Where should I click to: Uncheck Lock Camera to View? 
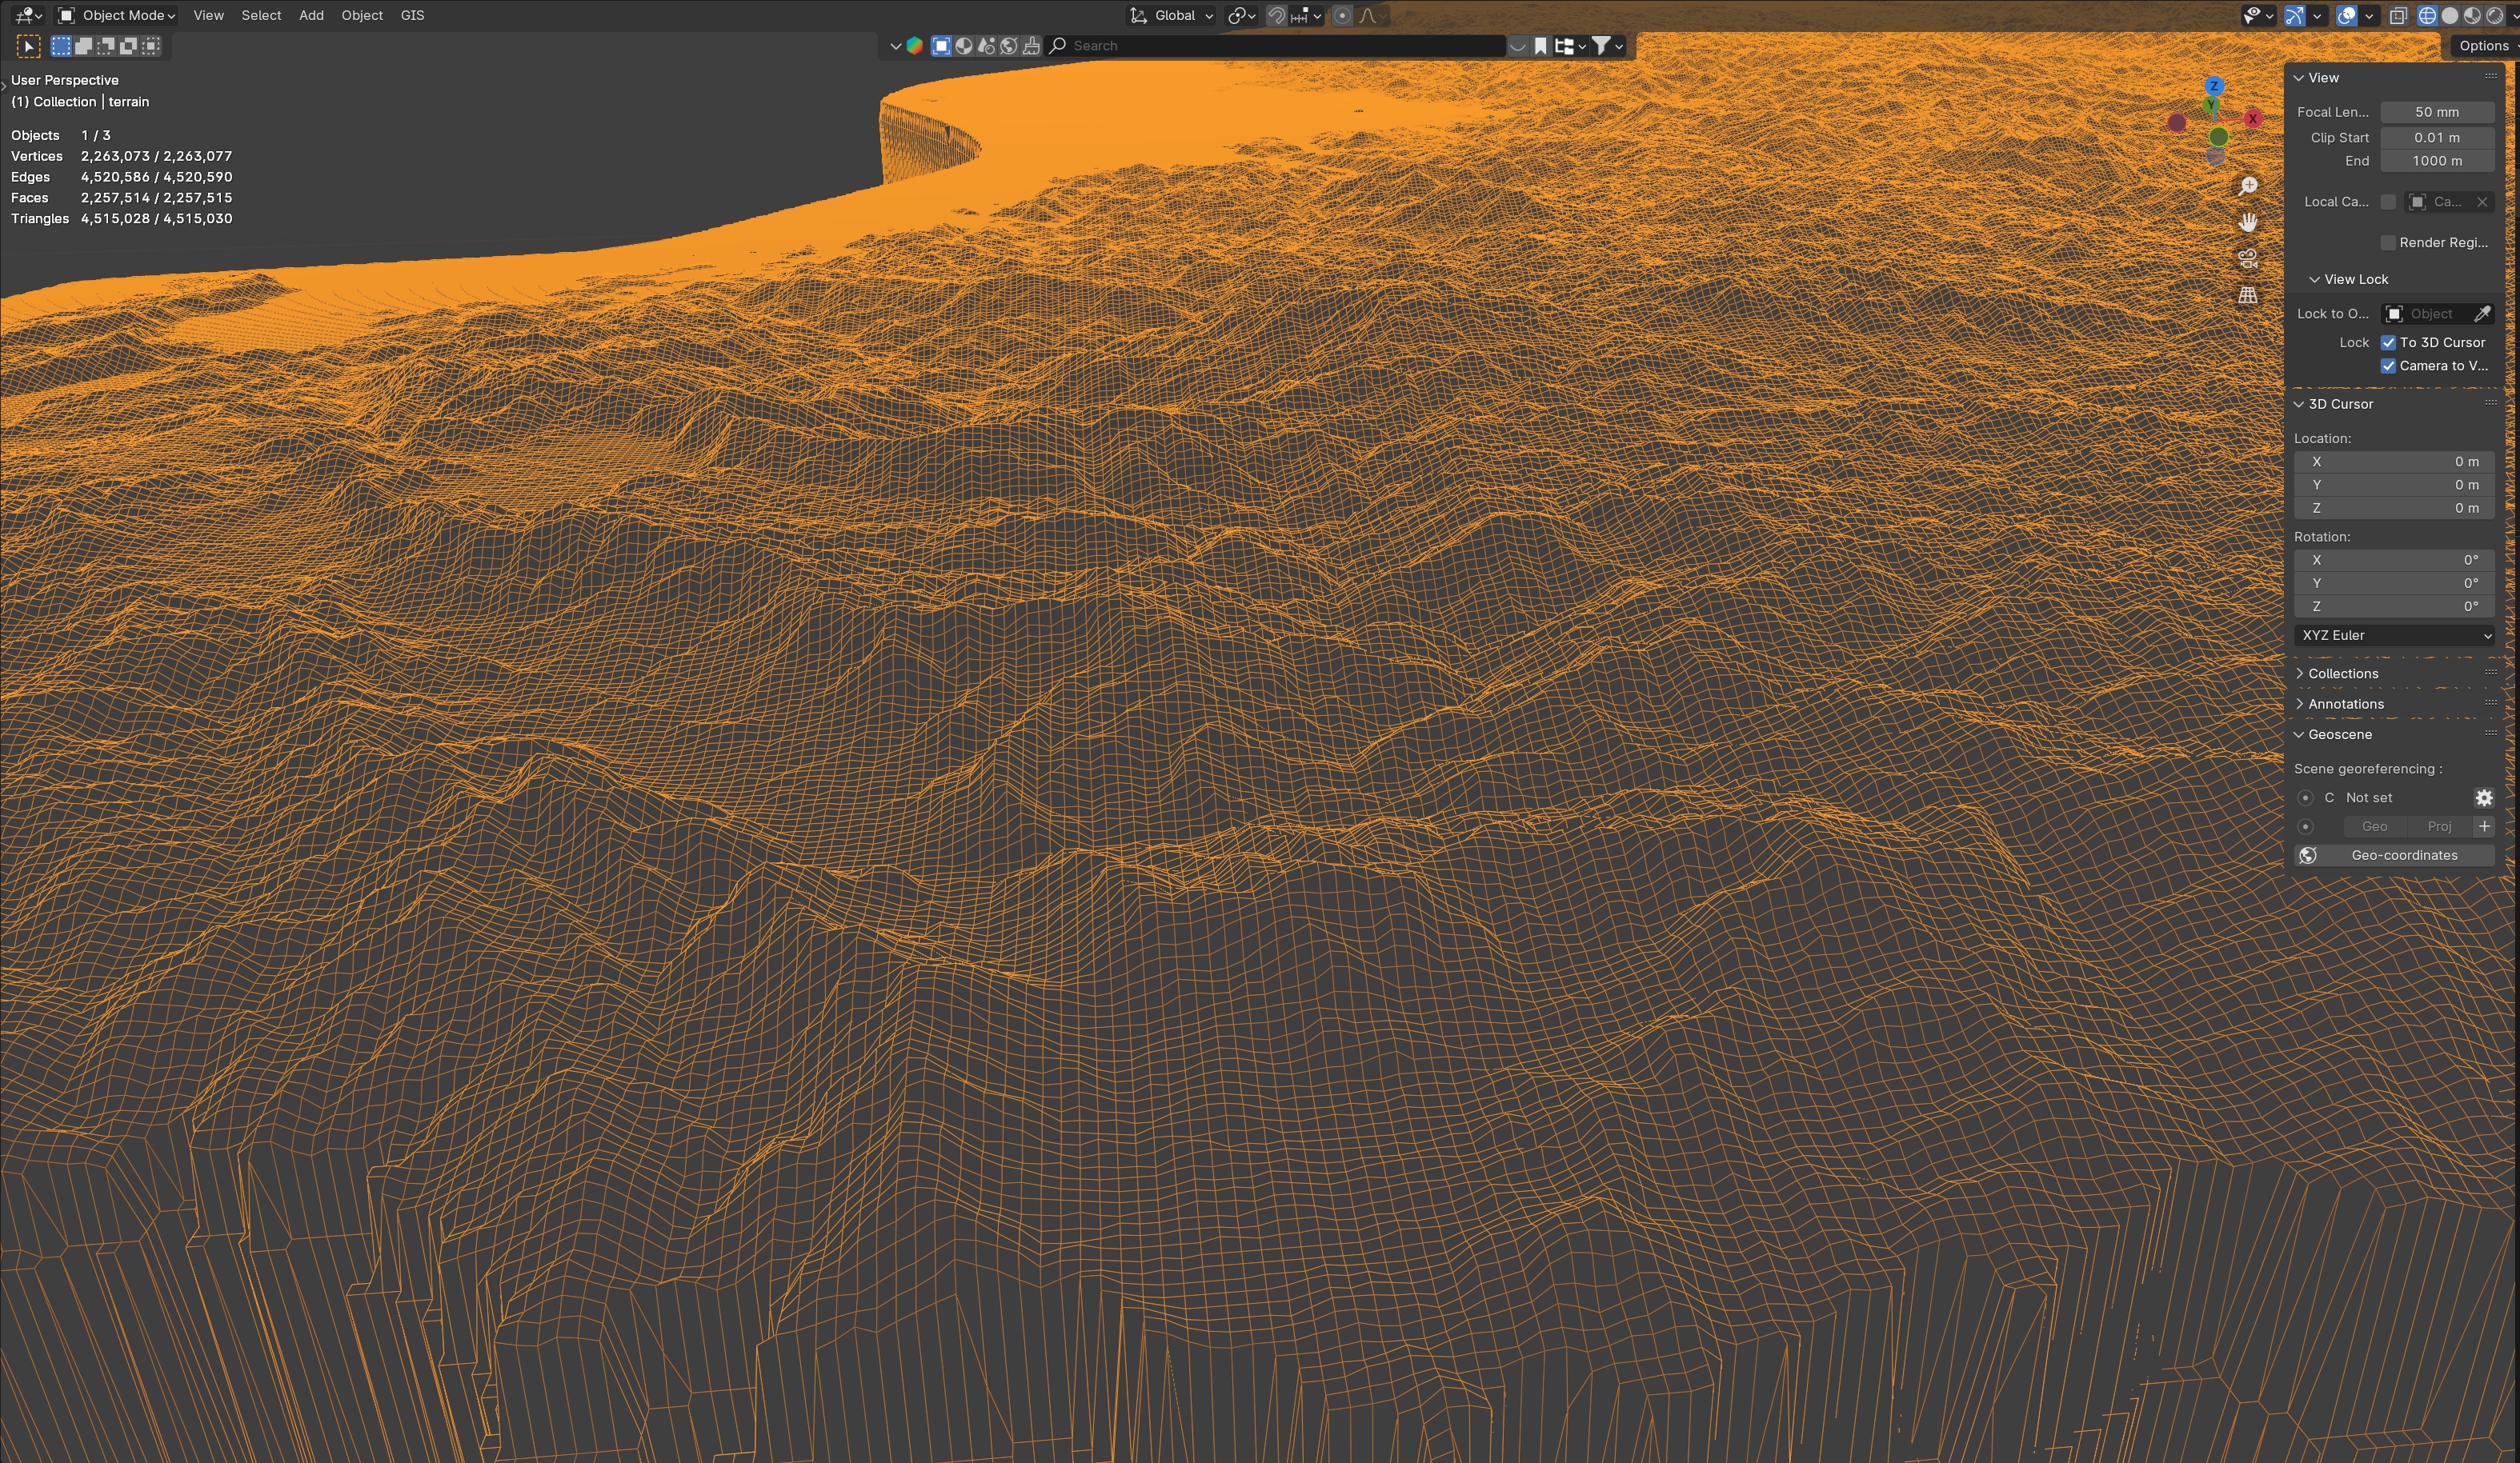coord(2388,366)
